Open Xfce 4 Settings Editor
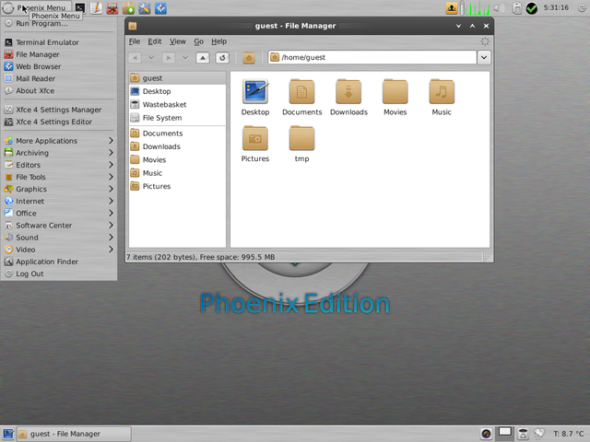Viewport: 590px width, 442px height. (x=59, y=122)
